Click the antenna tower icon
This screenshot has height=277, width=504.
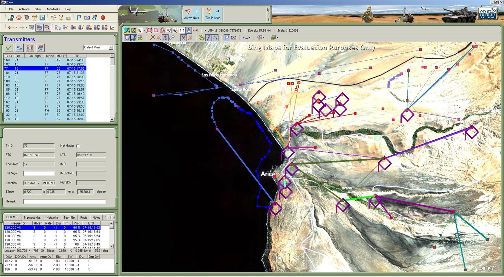(x=35, y=18)
